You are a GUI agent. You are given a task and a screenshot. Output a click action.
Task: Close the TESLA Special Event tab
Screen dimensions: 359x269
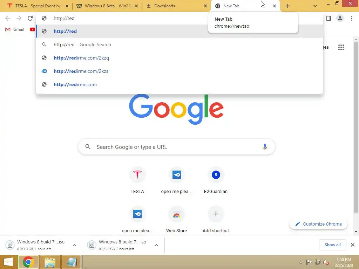(x=67, y=6)
